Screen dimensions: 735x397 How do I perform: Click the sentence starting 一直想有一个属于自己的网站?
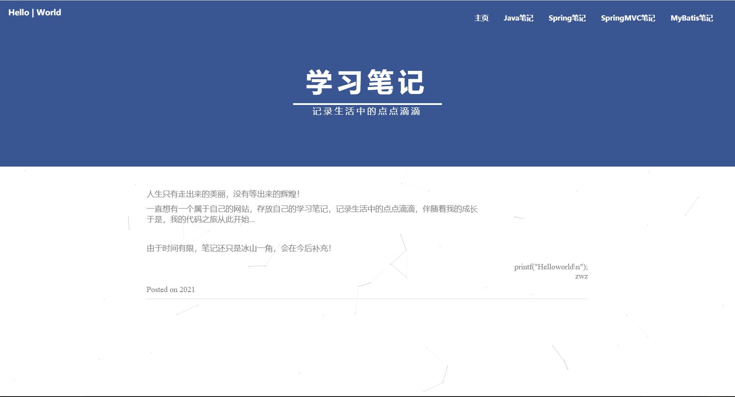click(x=312, y=209)
